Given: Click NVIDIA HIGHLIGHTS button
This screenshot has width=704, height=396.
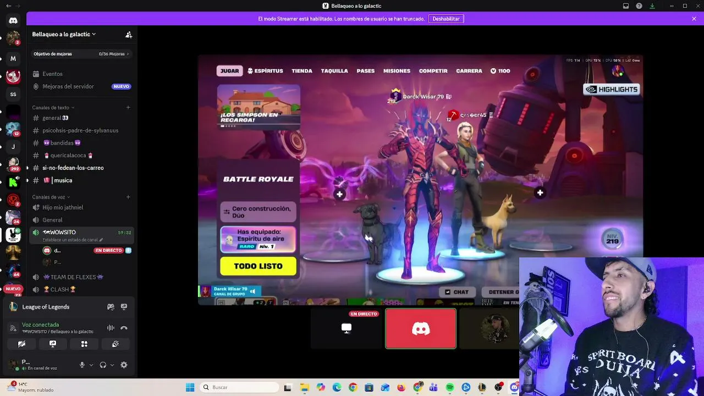Looking at the screenshot, I should (x=612, y=89).
